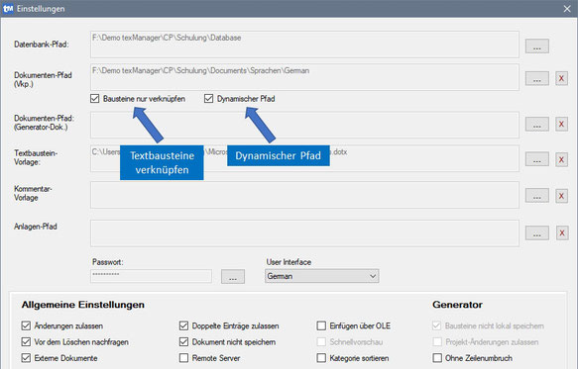Clear Dokumenten-Pfad (Vkp.) with red X
This screenshot has height=369, width=578.
pos(561,78)
